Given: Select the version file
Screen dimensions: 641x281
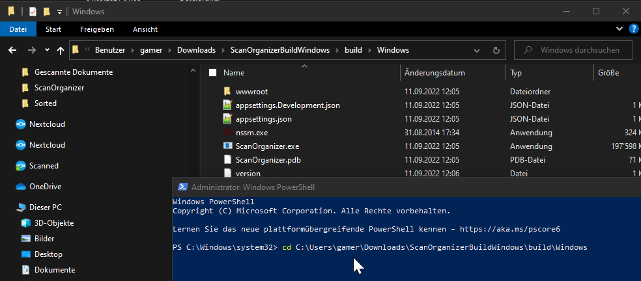Looking at the screenshot, I should 248,173.
